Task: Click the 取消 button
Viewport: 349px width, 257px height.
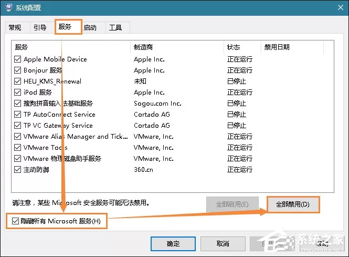Action: 223,244
